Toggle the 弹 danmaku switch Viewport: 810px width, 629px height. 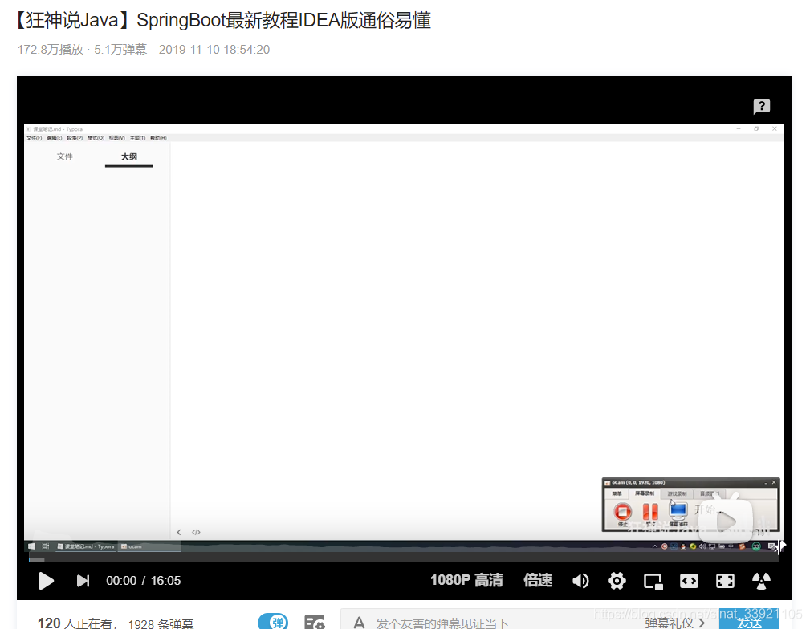273,622
